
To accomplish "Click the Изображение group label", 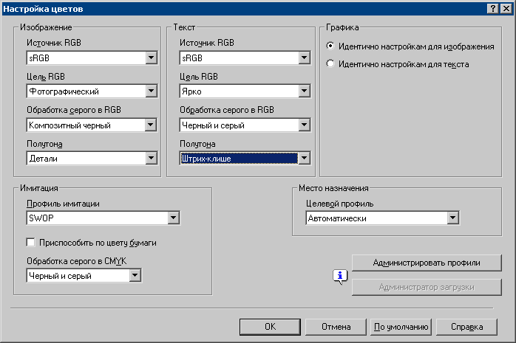I will [46, 27].
